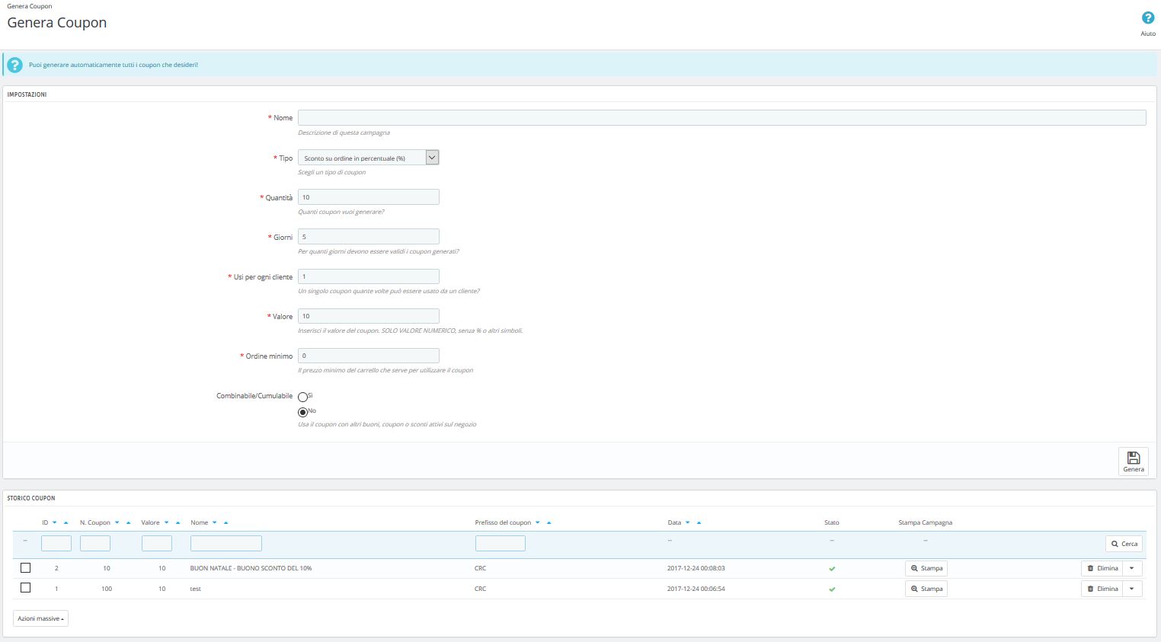This screenshot has height=642, width=1161.
Task: Click the Valore filter box in the table
Action: pos(157,543)
